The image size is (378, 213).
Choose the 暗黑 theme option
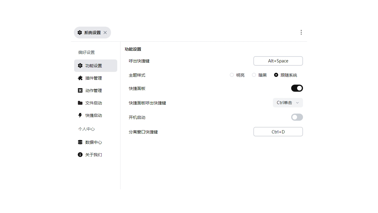click(254, 75)
